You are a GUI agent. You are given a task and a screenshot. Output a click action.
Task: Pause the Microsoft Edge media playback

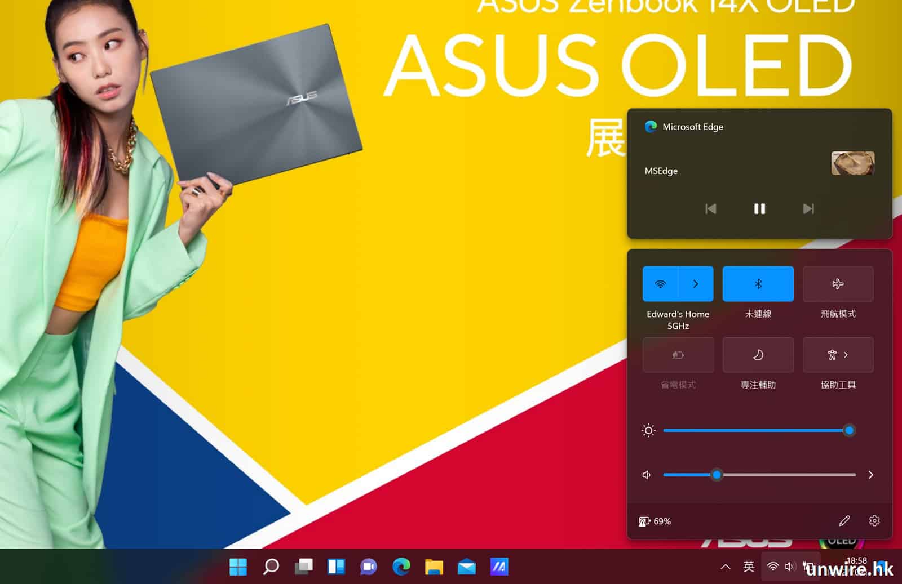click(x=759, y=209)
